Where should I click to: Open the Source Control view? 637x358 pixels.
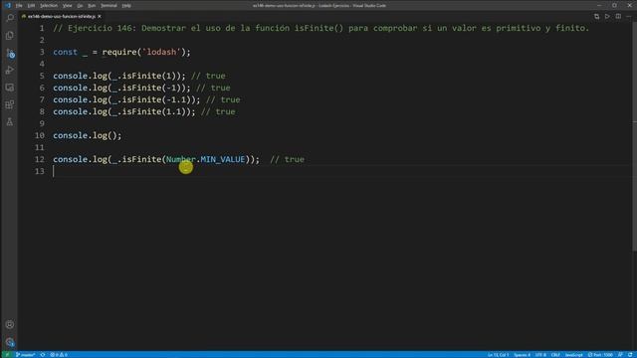pyautogui.click(x=10, y=53)
